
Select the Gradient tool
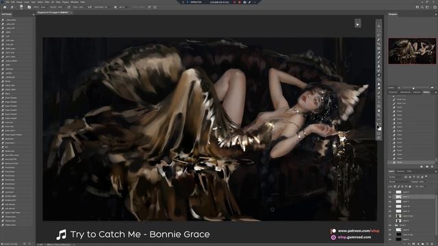coord(379,79)
